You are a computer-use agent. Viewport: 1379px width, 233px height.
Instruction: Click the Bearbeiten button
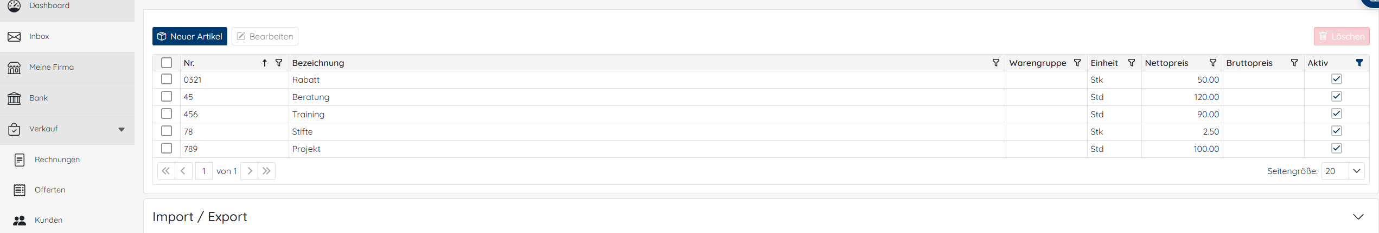click(265, 36)
